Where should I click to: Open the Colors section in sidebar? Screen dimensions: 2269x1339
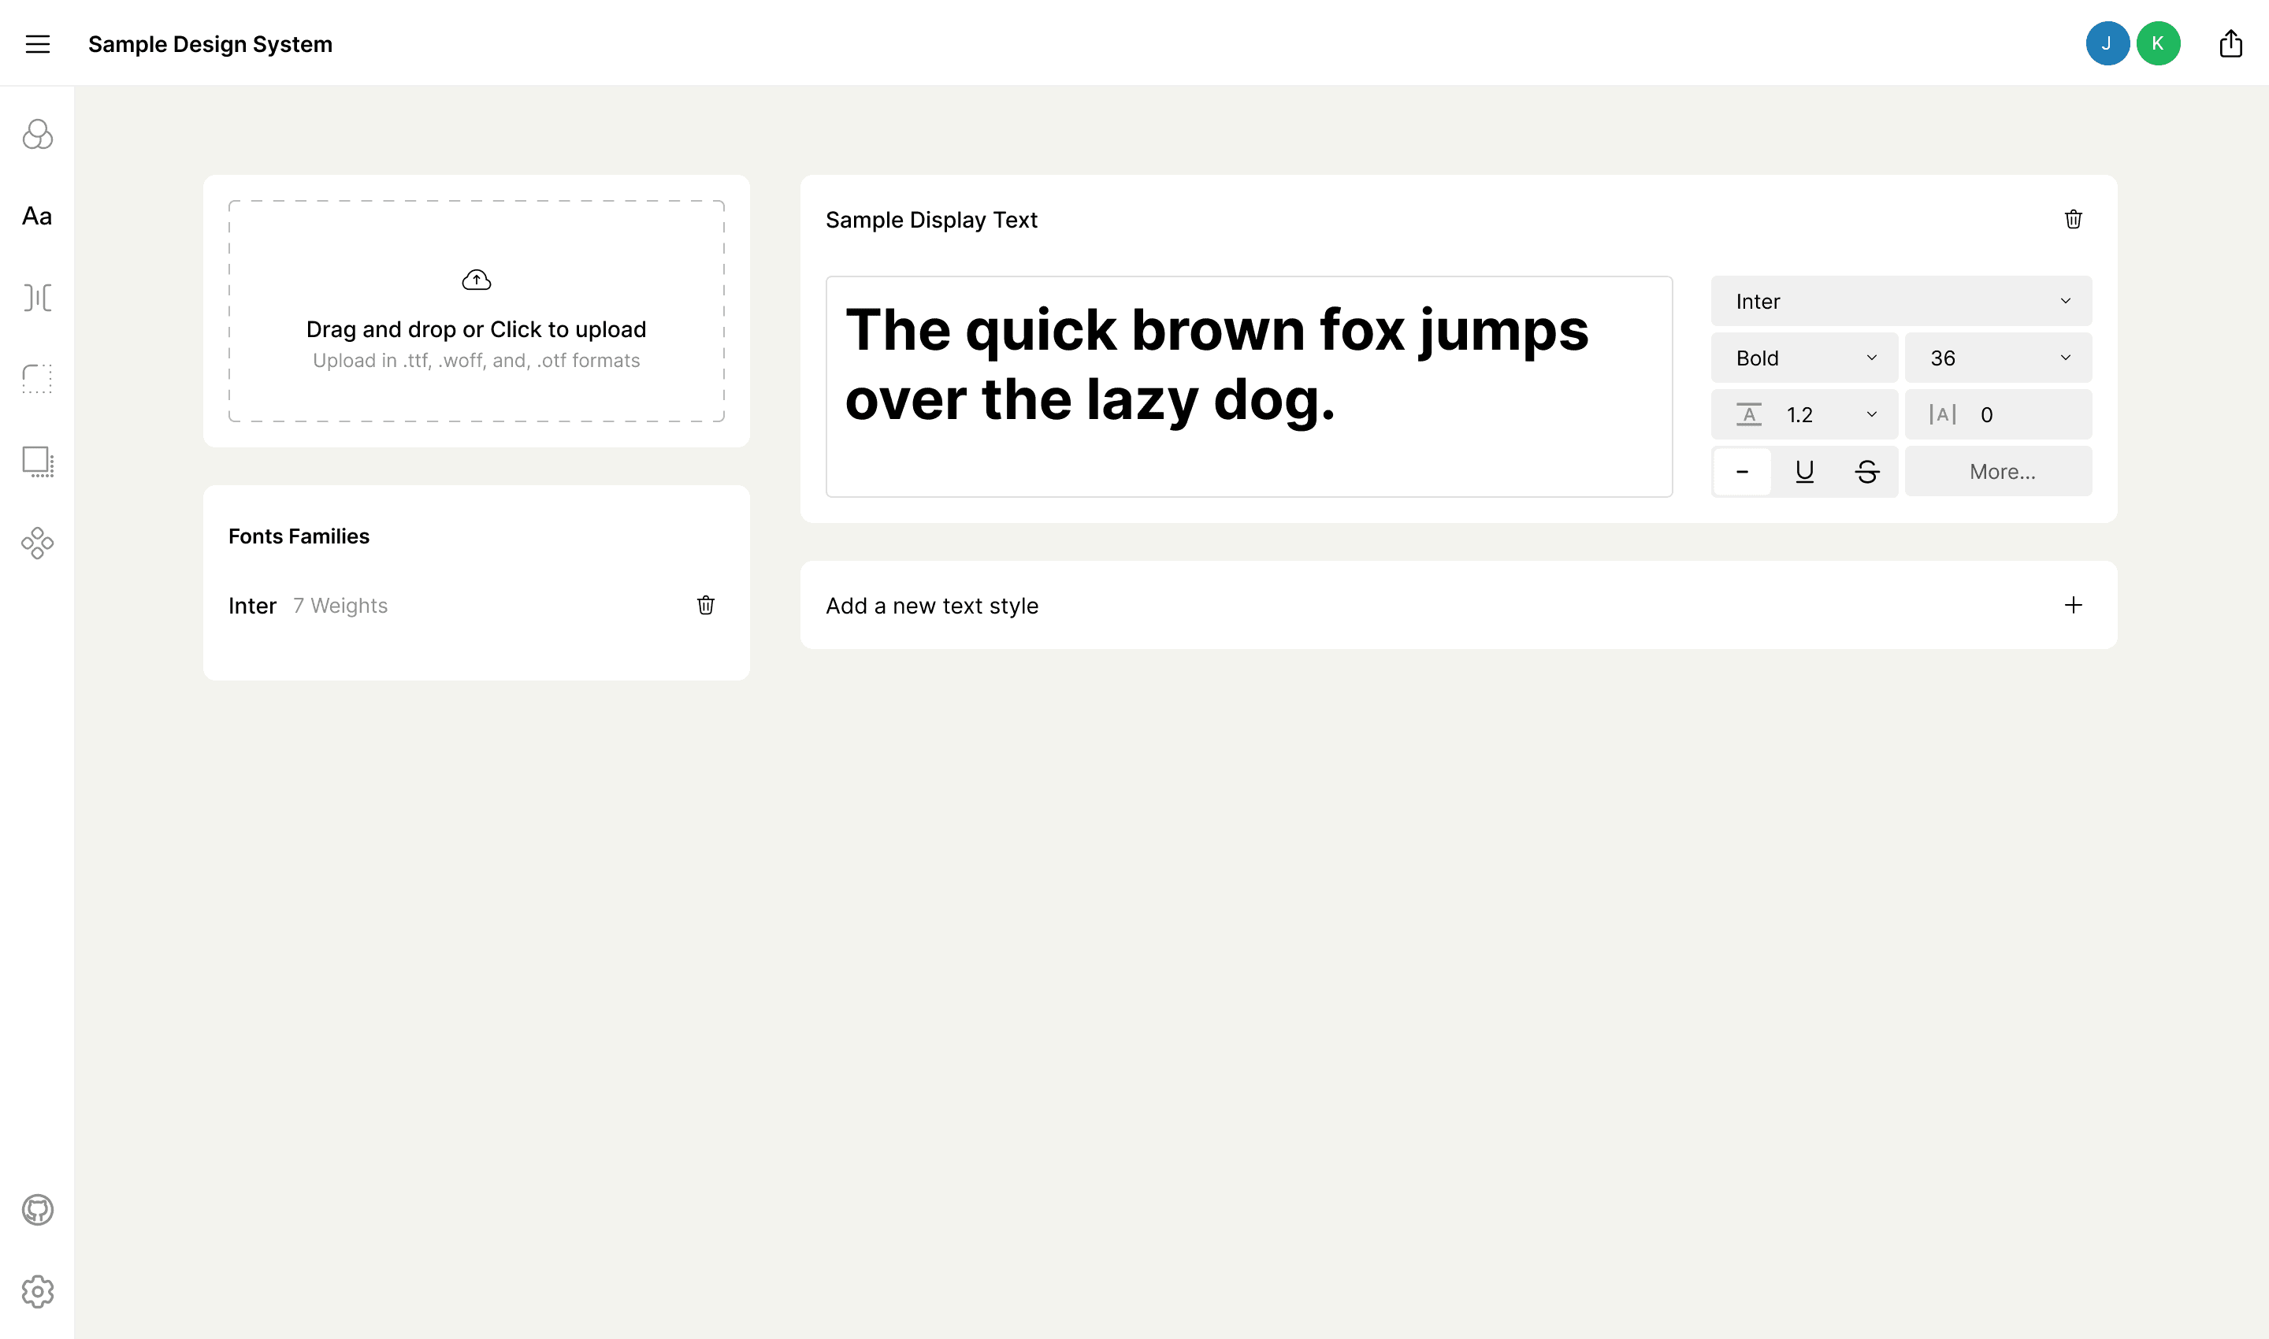(x=37, y=135)
